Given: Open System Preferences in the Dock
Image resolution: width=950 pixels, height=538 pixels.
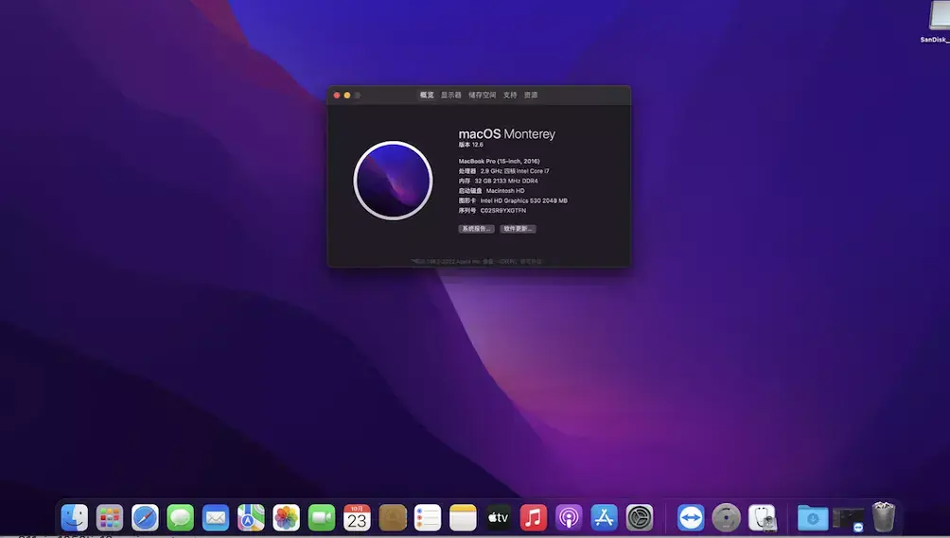Looking at the screenshot, I should (640, 518).
